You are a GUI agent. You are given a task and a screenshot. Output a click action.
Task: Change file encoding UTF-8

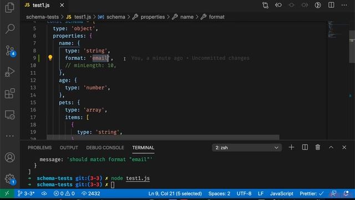244,193
